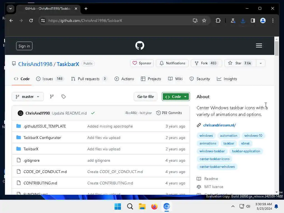This screenshot has width=284, height=213.
Task: Click ChrisAnd1998 avatar in commit row
Action: coord(21,113)
